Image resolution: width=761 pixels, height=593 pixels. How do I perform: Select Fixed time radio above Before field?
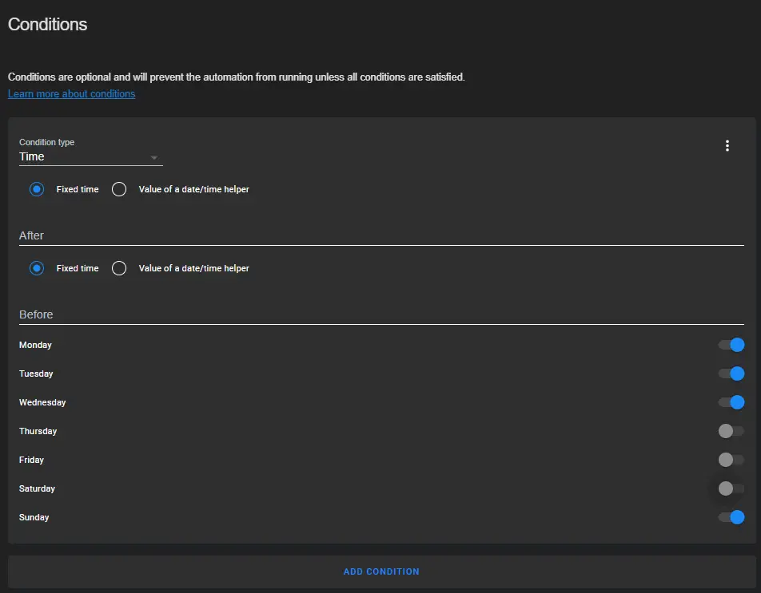[37, 268]
